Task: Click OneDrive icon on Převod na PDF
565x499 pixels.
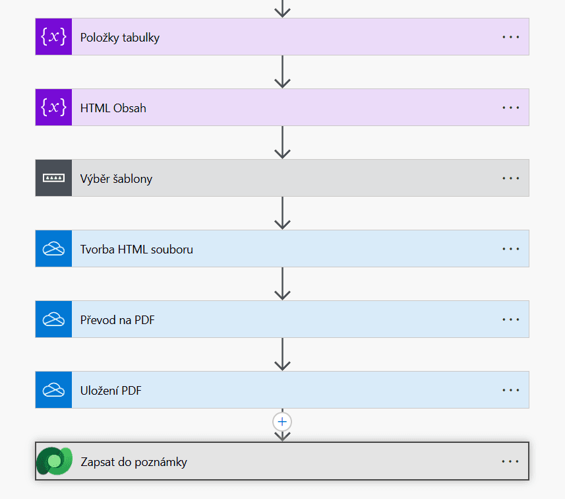Action: [x=53, y=319]
